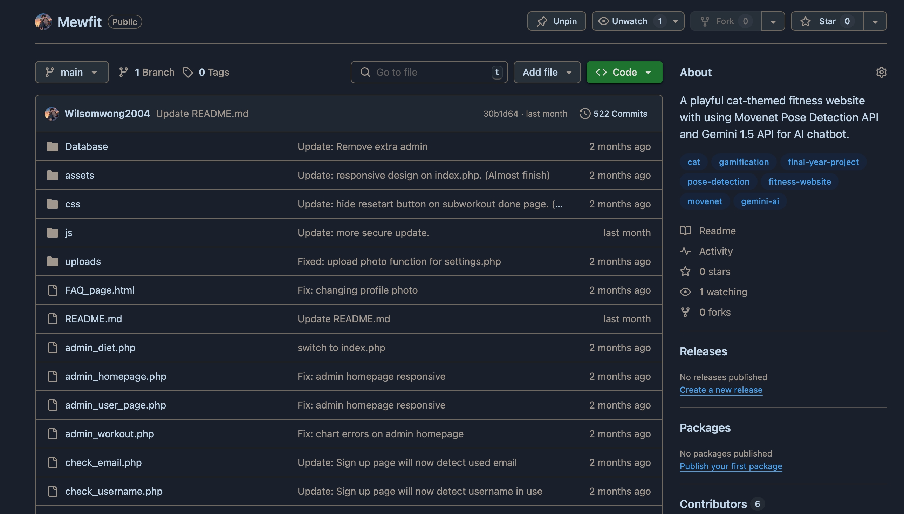This screenshot has width=904, height=514.
Task: Open the Database folder
Action: tap(87, 146)
